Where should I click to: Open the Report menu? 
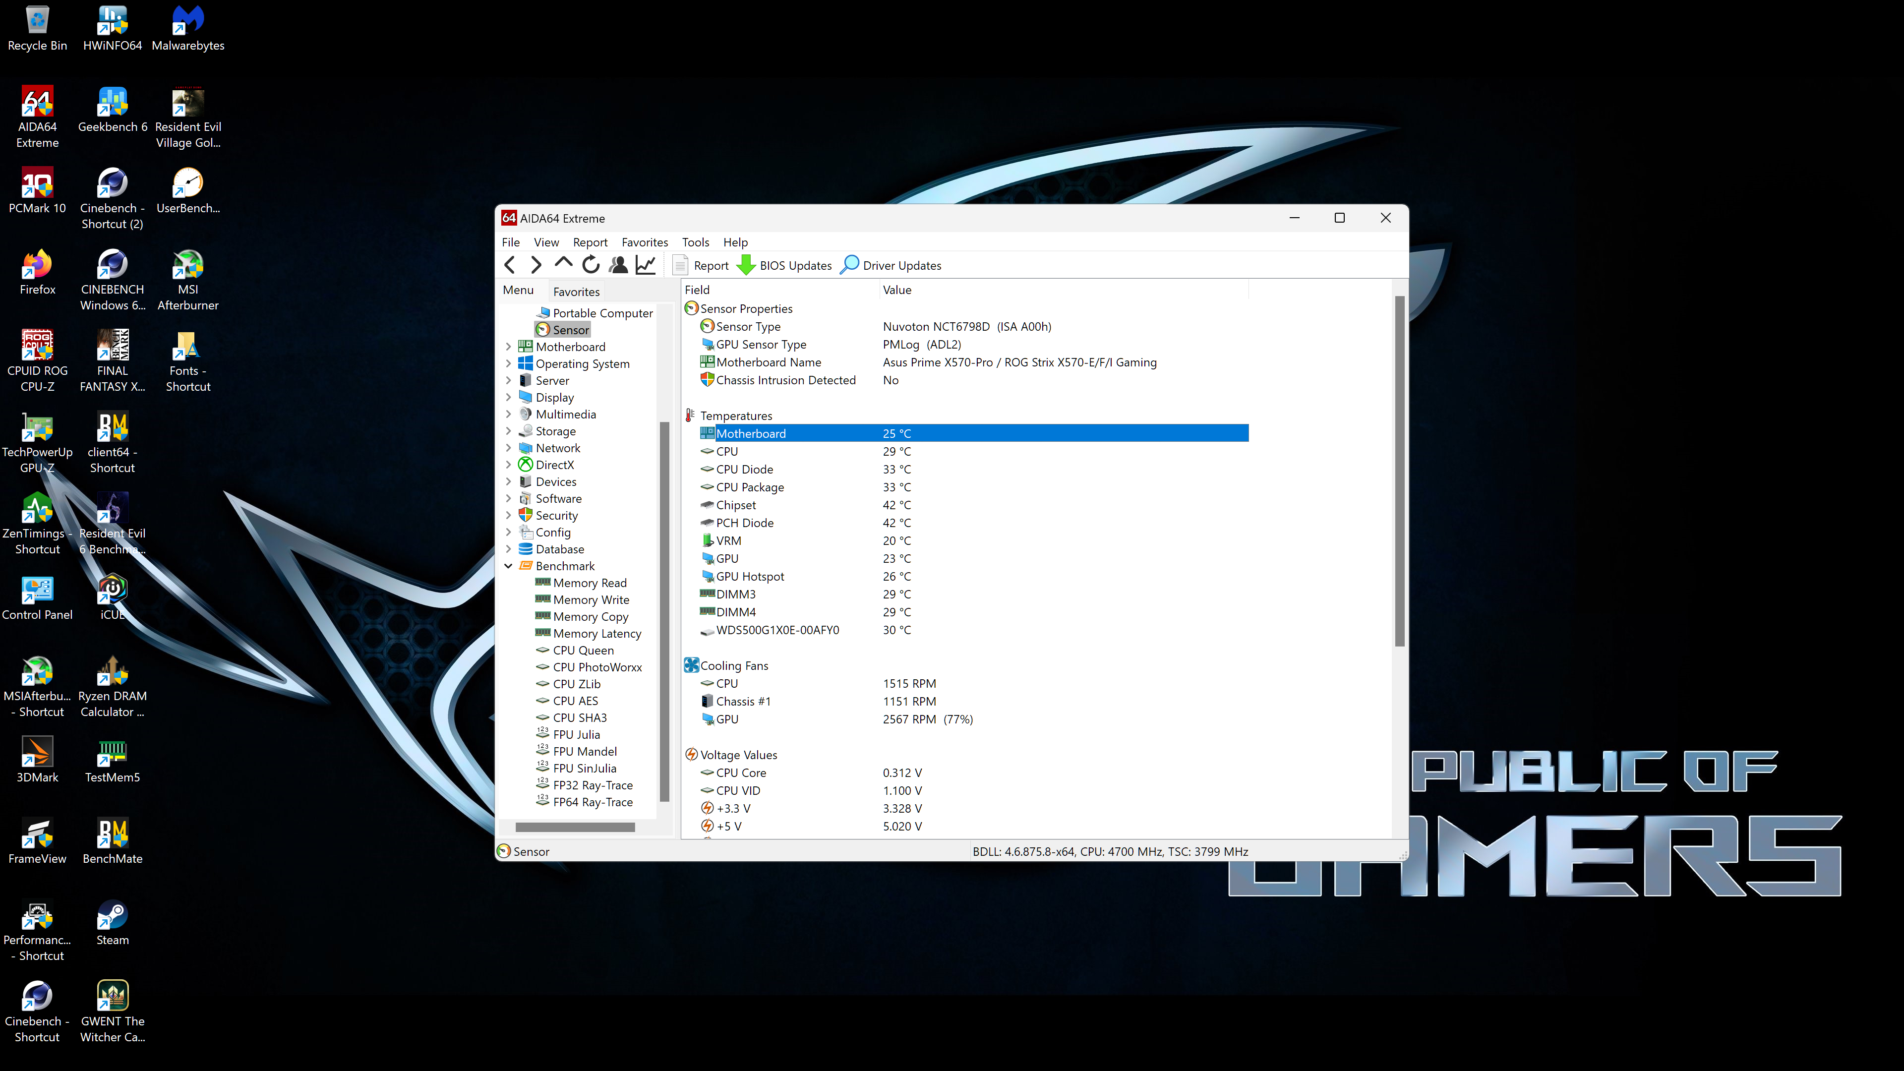click(x=590, y=241)
